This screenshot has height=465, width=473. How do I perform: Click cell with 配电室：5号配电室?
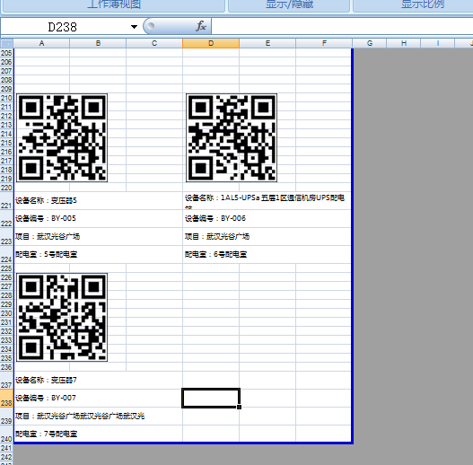98,254
